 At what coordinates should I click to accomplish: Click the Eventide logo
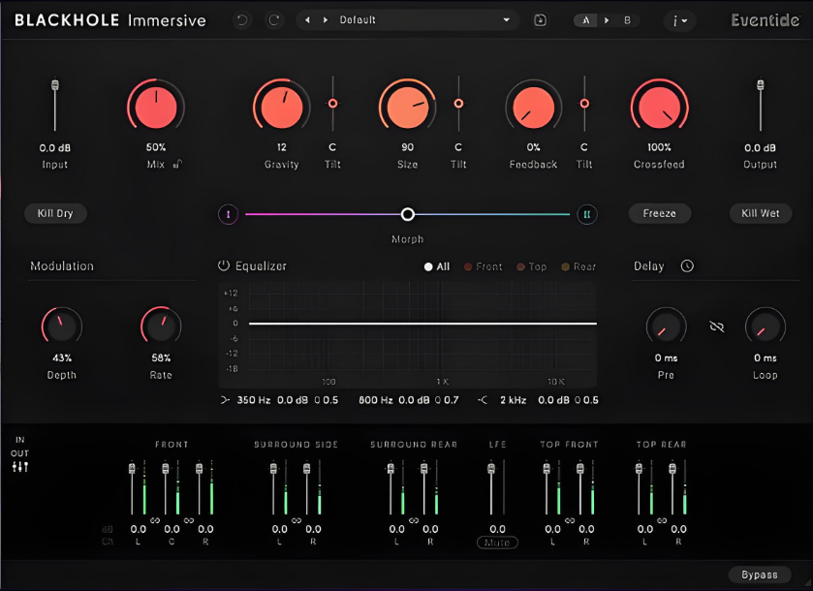coord(766,20)
